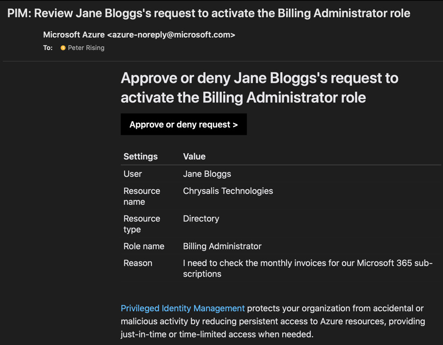Click the Approve or deny request button
Screen dimensions: 443x345
coord(183,124)
